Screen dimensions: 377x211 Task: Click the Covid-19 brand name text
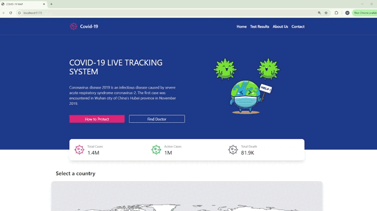click(x=89, y=27)
